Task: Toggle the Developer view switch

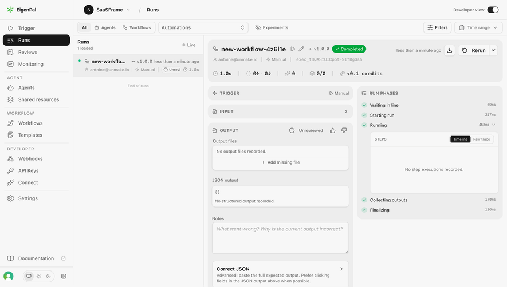Action: 493,10
